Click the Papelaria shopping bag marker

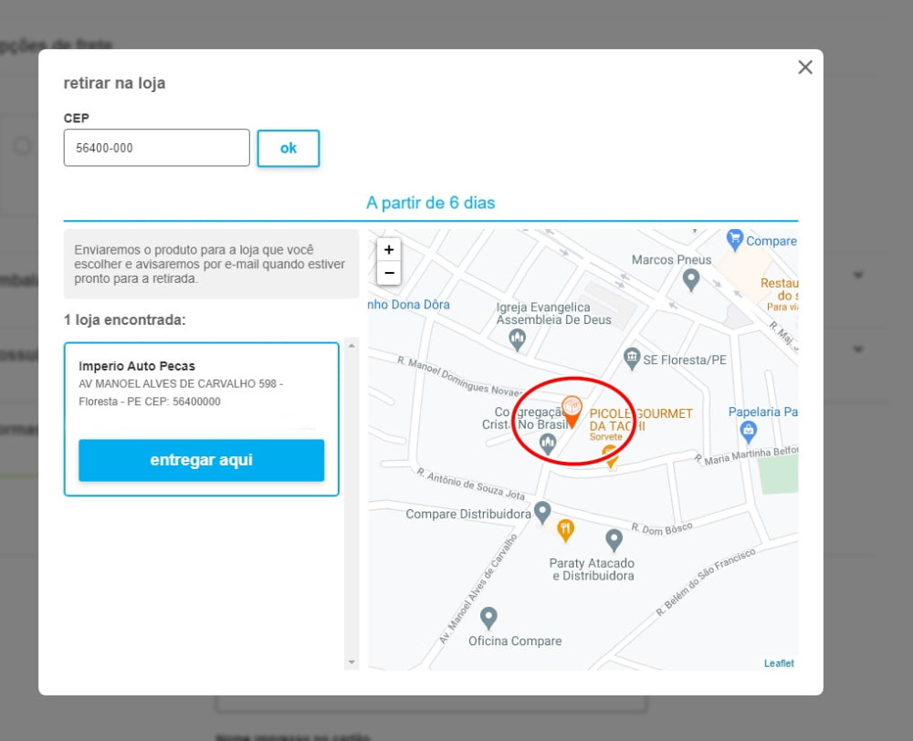click(749, 432)
